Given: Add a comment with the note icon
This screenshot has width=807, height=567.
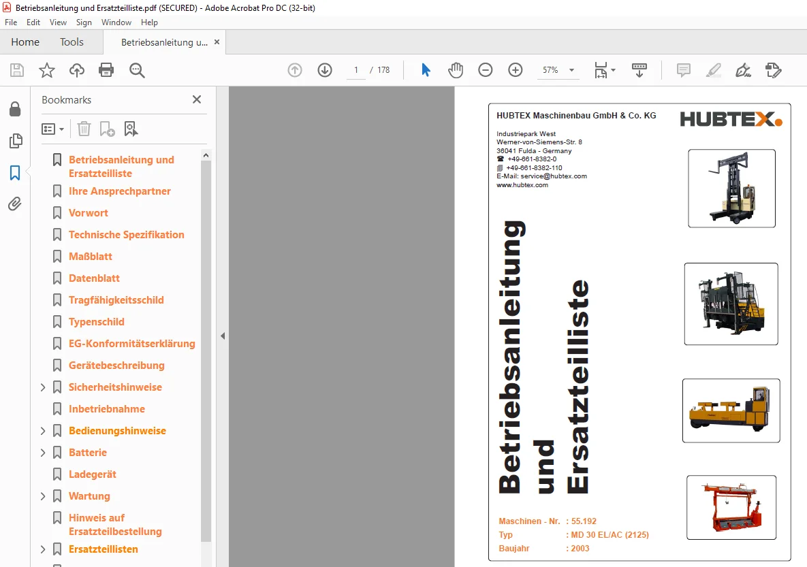Looking at the screenshot, I should click(684, 70).
